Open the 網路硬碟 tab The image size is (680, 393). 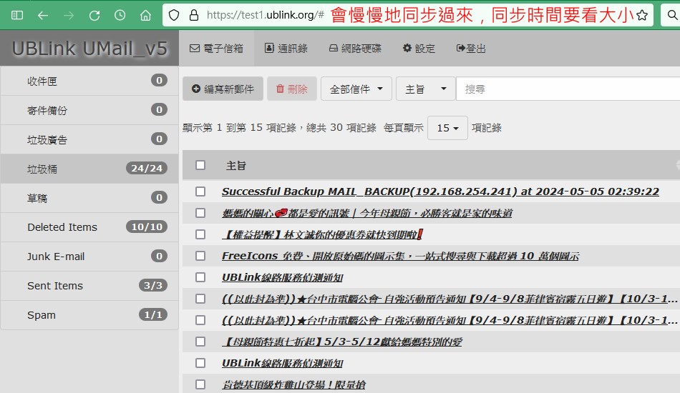(x=354, y=49)
